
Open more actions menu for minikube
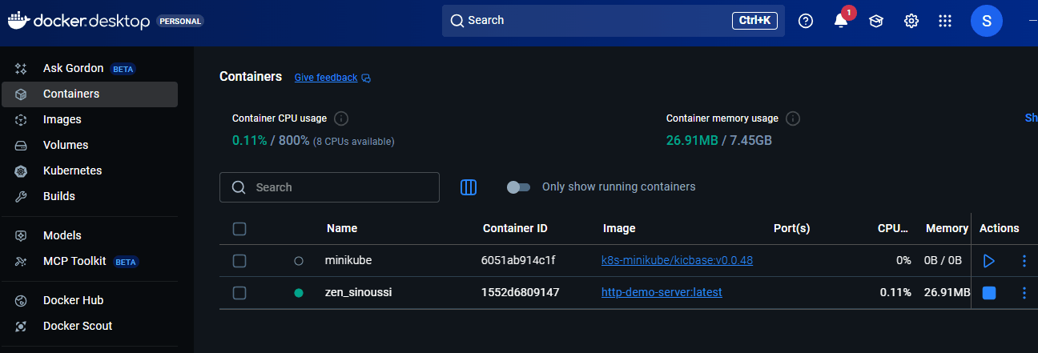tap(1024, 261)
